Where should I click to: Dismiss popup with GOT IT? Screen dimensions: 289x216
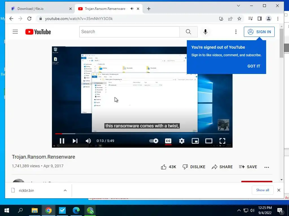254,66
